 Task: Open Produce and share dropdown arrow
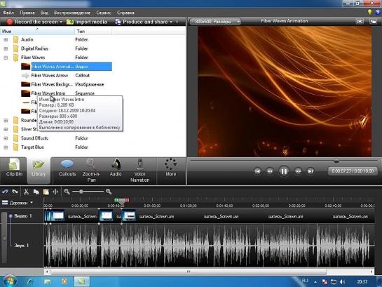pos(171,22)
